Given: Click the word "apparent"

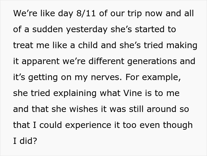Looking at the screenshot, I should 46,61.
